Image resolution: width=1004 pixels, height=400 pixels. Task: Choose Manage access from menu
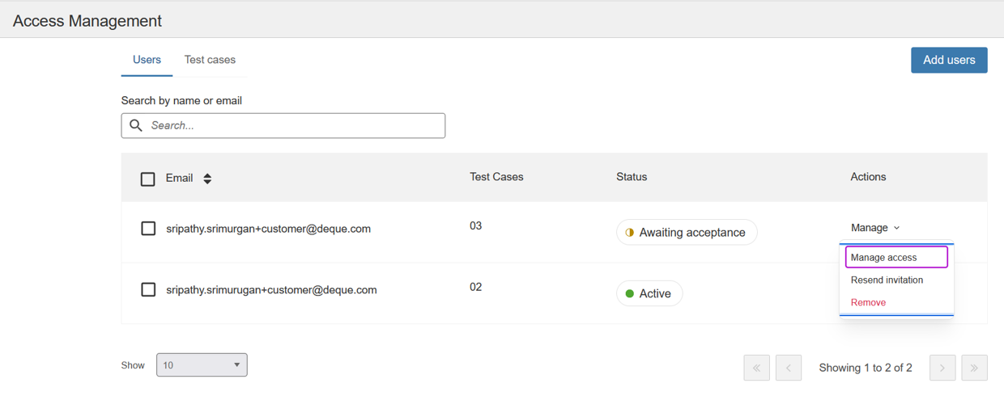pos(896,257)
